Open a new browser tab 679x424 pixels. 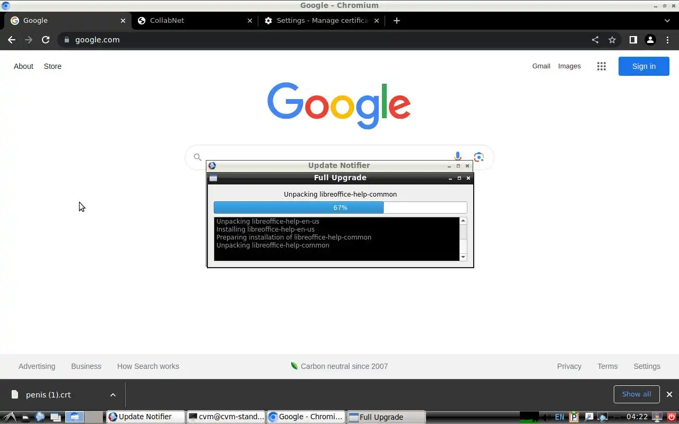coord(396,21)
